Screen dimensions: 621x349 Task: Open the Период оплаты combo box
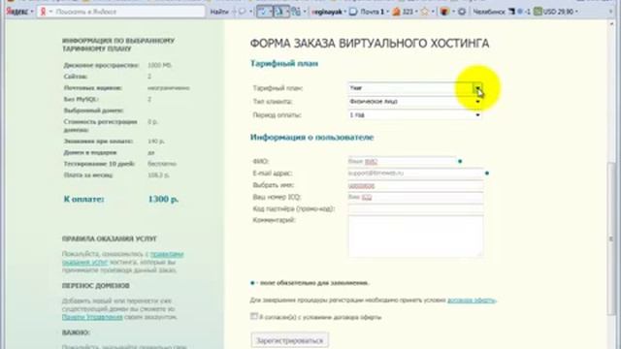pyautogui.click(x=414, y=115)
